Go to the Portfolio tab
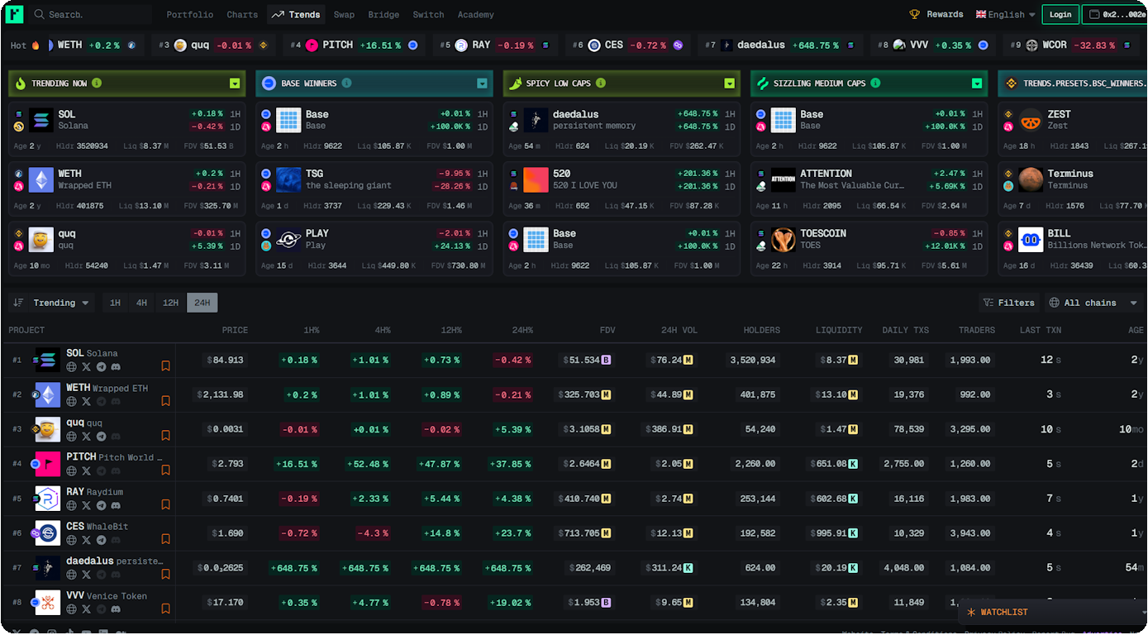1148x635 pixels. (x=189, y=15)
